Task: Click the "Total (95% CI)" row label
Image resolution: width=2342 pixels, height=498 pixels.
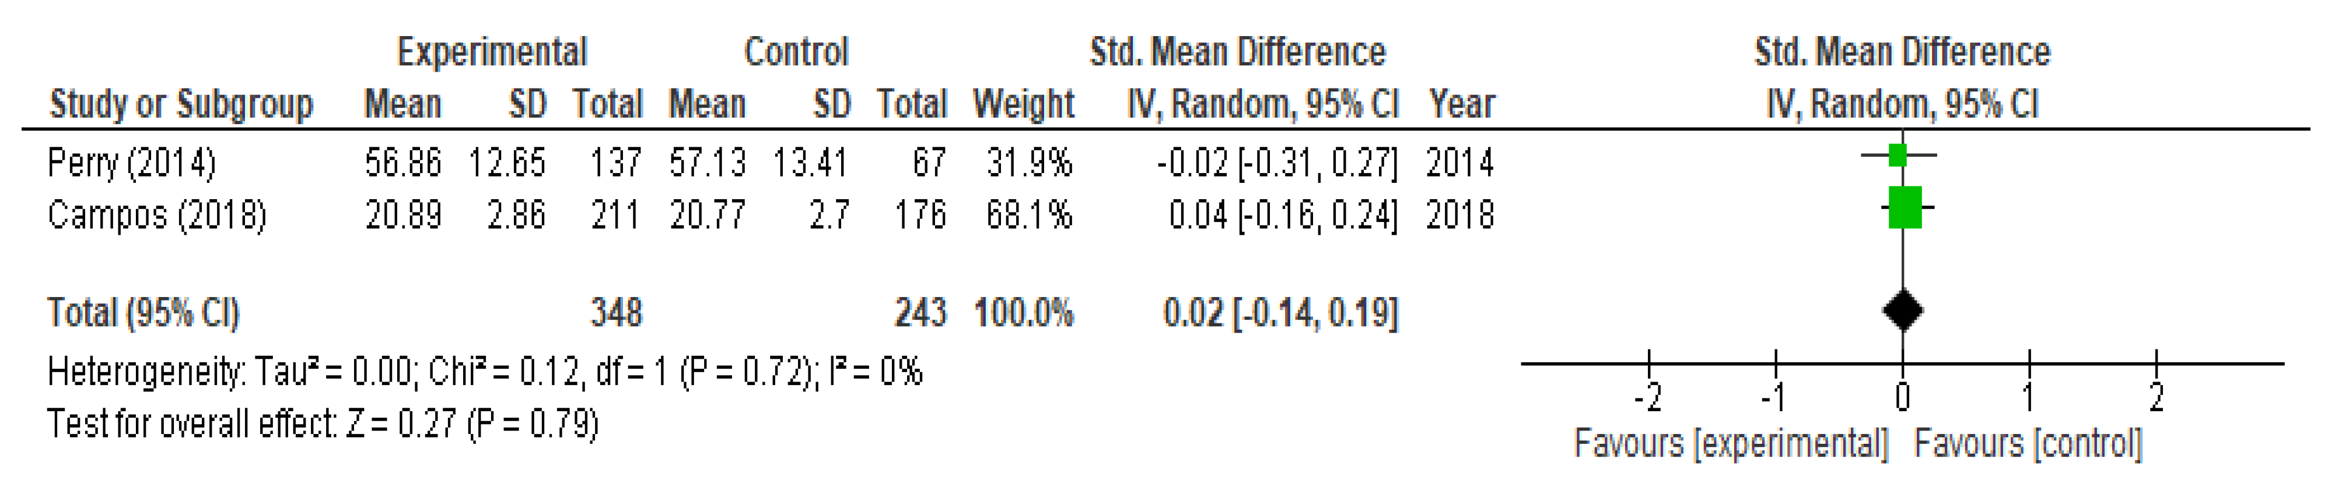Action: tap(143, 313)
